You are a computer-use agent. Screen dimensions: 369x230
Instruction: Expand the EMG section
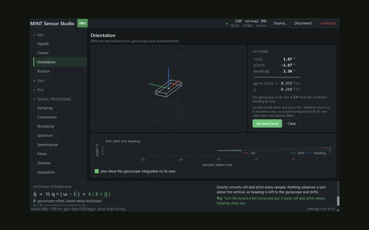pos(34,81)
